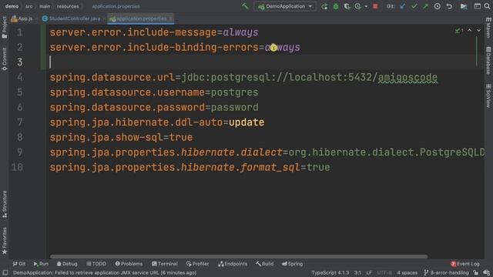This screenshot has width=493, height=277.
Task: Click the inspection checkmark widget in editor
Action: click(459, 31)
